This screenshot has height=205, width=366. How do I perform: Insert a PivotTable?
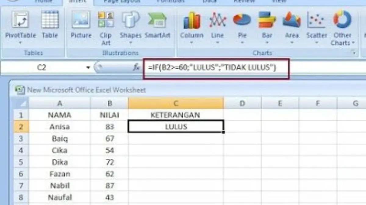pyautogui.click(x=20, y=27)
